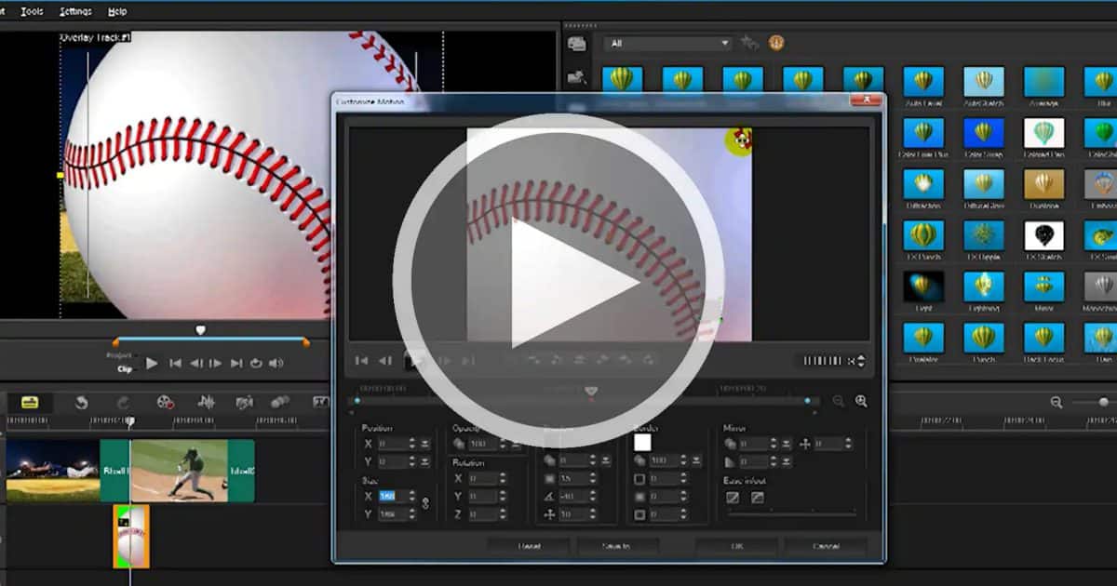Open the Clip playback speaker dropdown

pyautogui.click(x=276, y=365)
